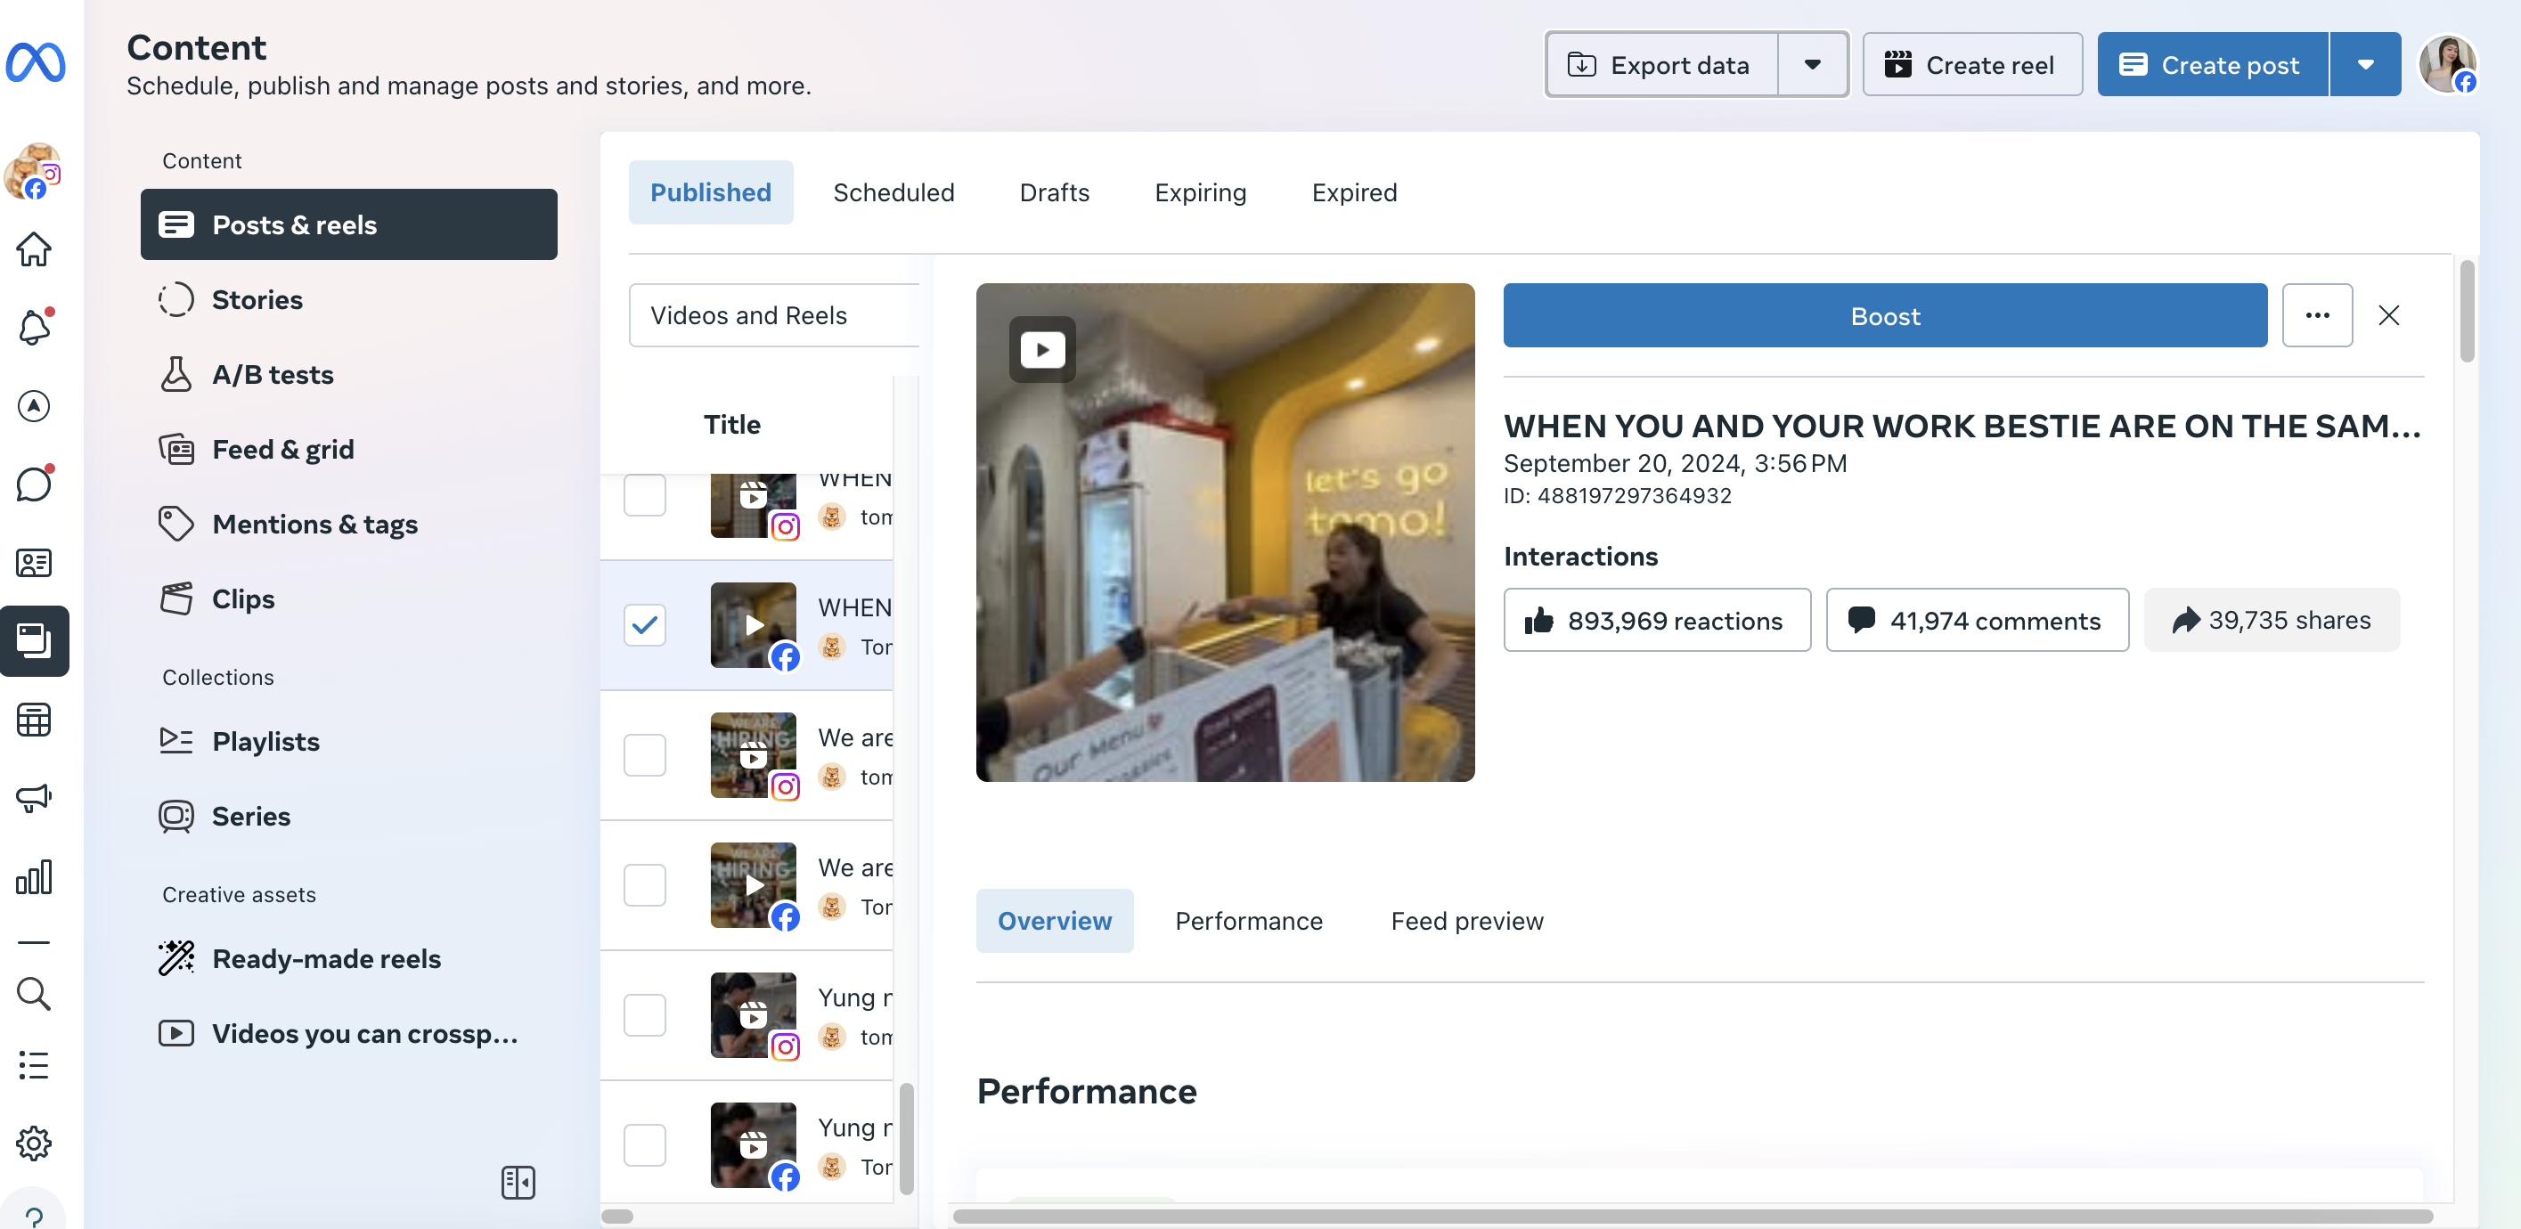Expand the Create post dropdown arrow
The image size is (2521, 1229).
click(2364, 65)
